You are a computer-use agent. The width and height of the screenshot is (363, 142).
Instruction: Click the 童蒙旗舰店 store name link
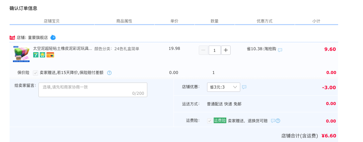point(38,38)
